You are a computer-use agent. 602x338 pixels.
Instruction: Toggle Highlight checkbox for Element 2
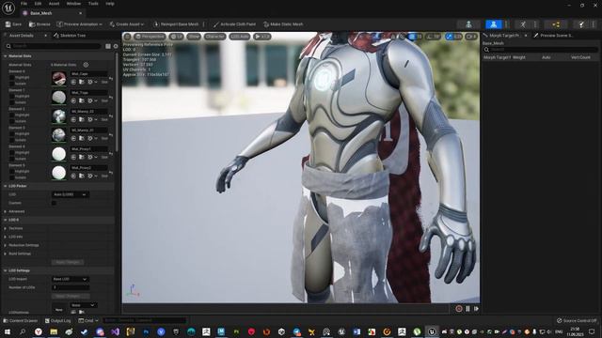[11, 115]
